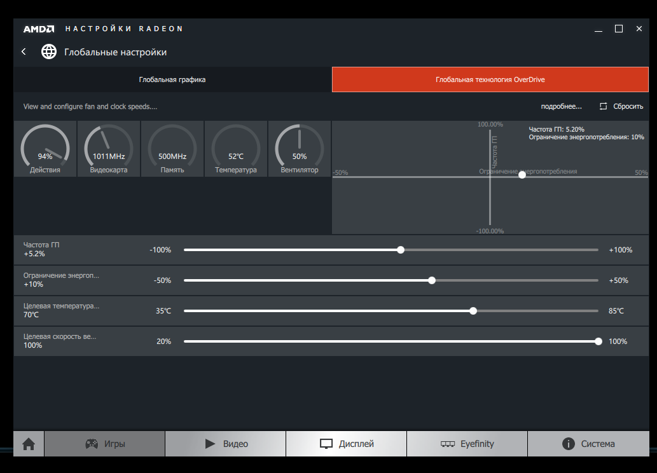Image resolution: width=657 pixels, height=473 pixels.
Task: Click the 'Частота ГП: 5.20%' graph readout
Action: click(557, 130)
